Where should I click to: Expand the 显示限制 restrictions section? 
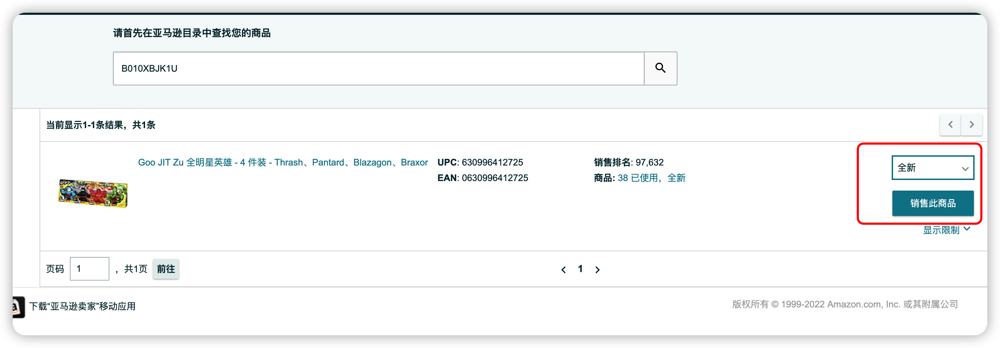(x=946, y=230)
